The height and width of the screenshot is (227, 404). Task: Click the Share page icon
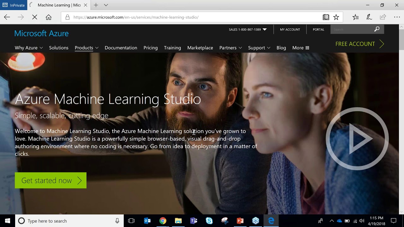pyautogui.click(x=383, y=17)
